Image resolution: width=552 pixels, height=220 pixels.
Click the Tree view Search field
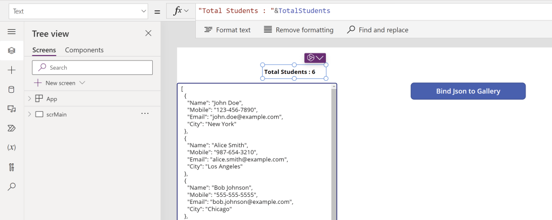tap(92, 67)
